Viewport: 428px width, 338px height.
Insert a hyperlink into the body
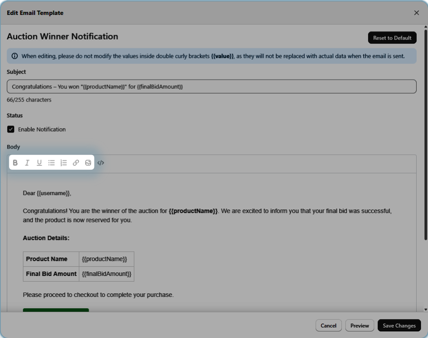(x=76, y=163)
